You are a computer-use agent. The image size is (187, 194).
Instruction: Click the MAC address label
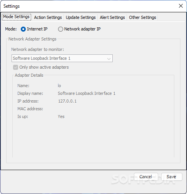tap(30, 109)
